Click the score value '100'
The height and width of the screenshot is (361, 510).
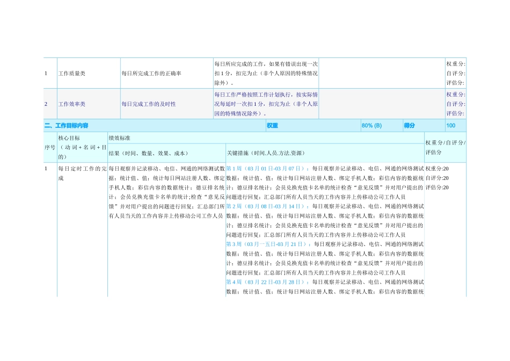coord(451,126)
